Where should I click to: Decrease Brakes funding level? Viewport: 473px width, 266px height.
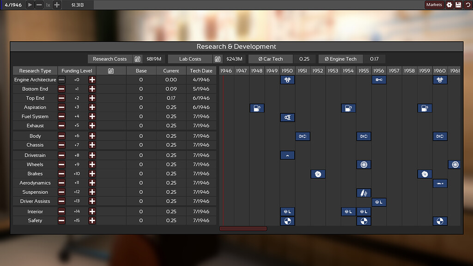pyautogui.click(x=61, y=174)
